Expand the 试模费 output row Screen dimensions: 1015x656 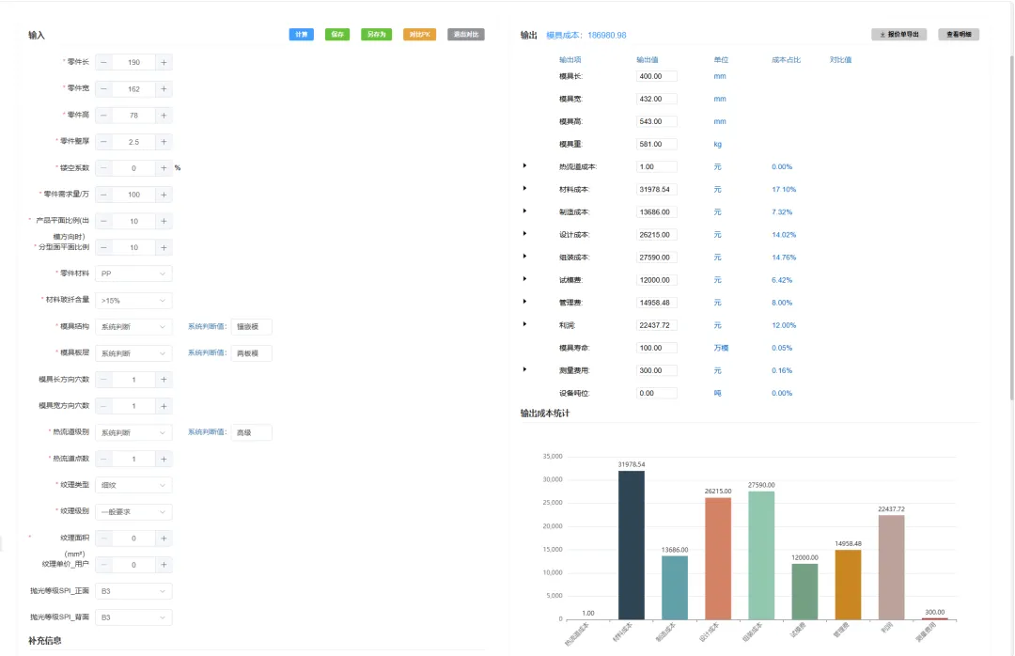[x=524, y=279]
